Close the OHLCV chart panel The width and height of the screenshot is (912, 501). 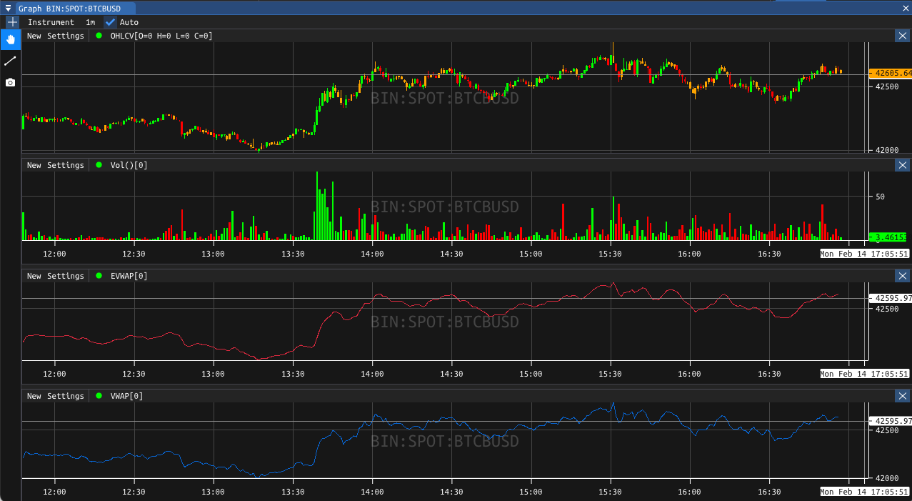[903, 36]
